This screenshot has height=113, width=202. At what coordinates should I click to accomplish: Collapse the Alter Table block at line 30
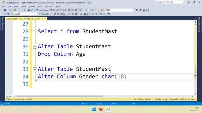coord(35,47)
